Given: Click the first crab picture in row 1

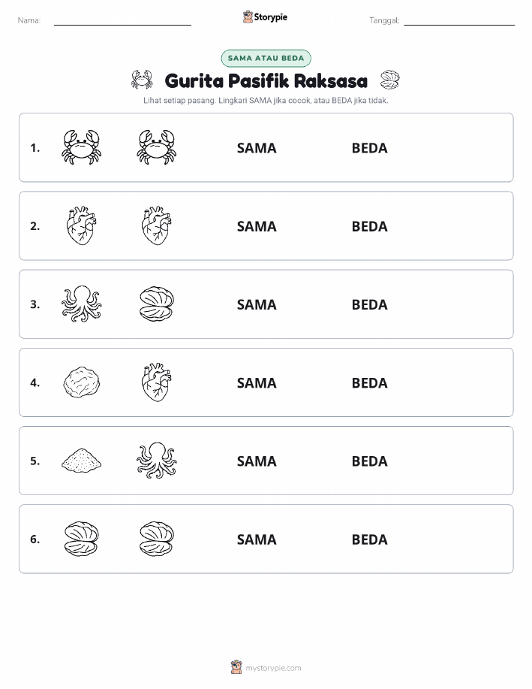Looking at the screenshot, I should point(81,147).
